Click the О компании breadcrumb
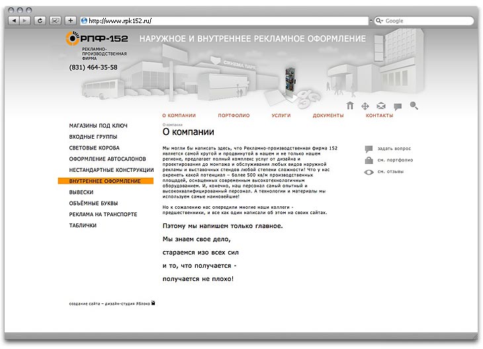The width and height of the screenshot is (483, 349). click(x=173, y=125)
